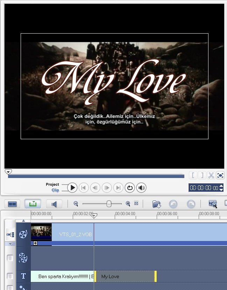Select Project playback mode
The image size is (227, 290).
[x=52, y=184]
